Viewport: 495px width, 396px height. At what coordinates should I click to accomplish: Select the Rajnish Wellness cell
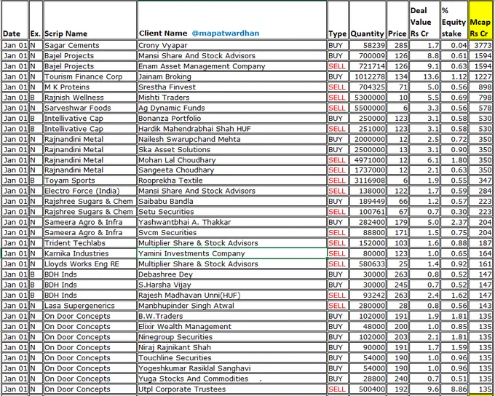point(90,98)
